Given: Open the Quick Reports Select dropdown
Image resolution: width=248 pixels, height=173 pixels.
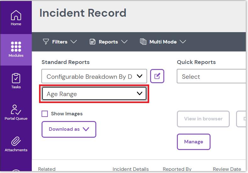Looking at the screenshot, I should (x=211, y=77).
